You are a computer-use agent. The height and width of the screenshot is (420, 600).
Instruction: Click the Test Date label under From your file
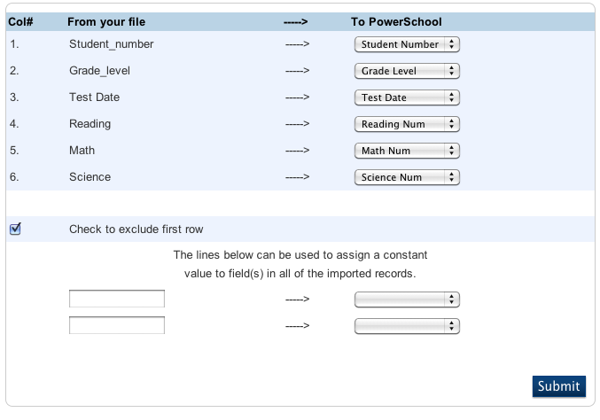[94, 97]
